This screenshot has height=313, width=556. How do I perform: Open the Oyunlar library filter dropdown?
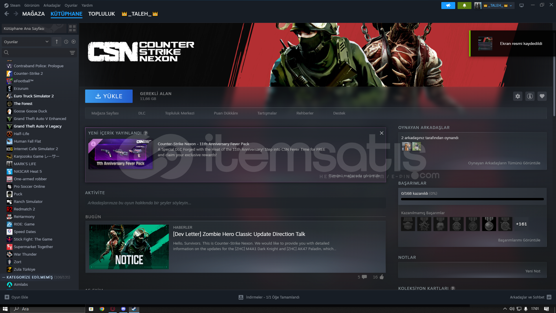(26, 42)
